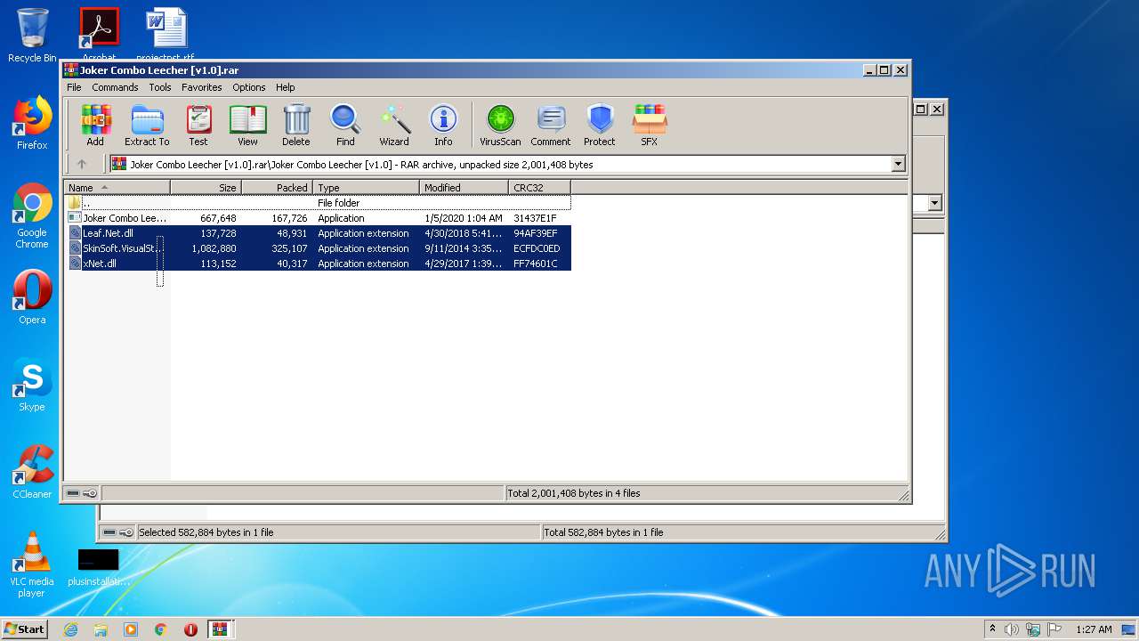This screenshot has width=1139, height=641.
Task: Open the Wizard tool
Action: [x=394, y=125]
